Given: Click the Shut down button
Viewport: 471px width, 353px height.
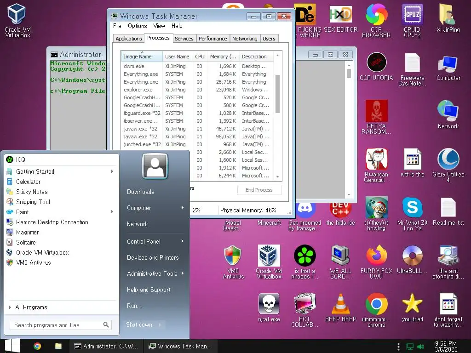Looking at the screenshot, I should pyautogui.click(x=139, y=325).
